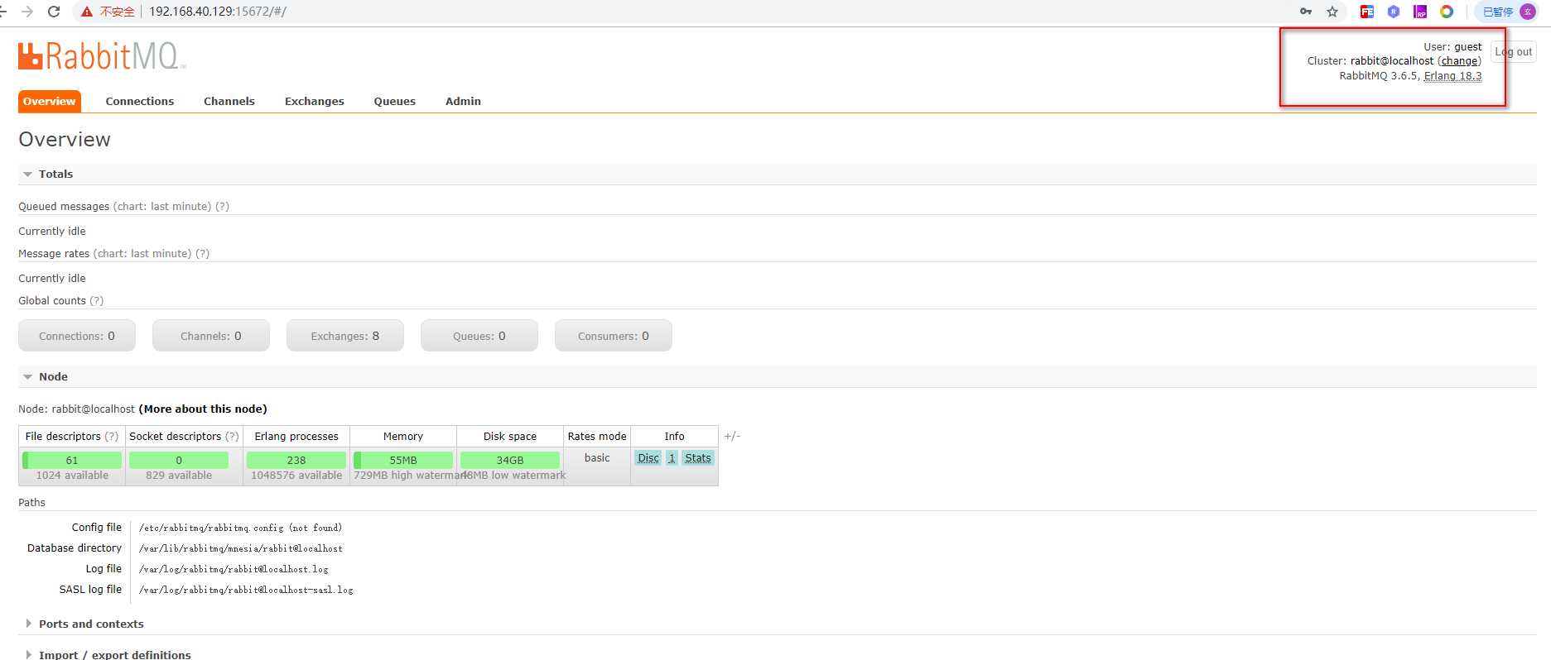Image resolution: width=1551 pixels, height=660 pixels.
Task: Click the insecure site warning icon
Action: click(87, 12)
